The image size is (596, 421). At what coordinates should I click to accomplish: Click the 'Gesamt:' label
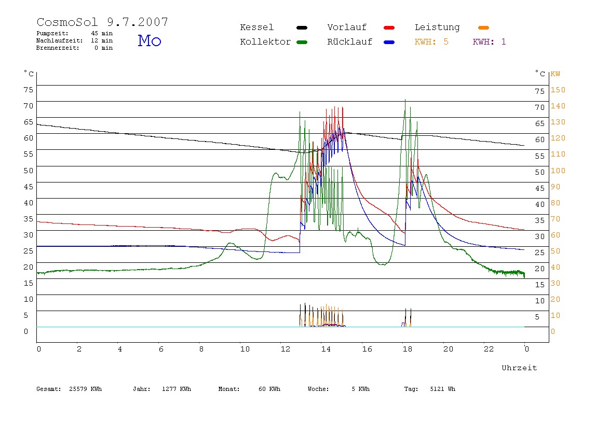point(49,389)
